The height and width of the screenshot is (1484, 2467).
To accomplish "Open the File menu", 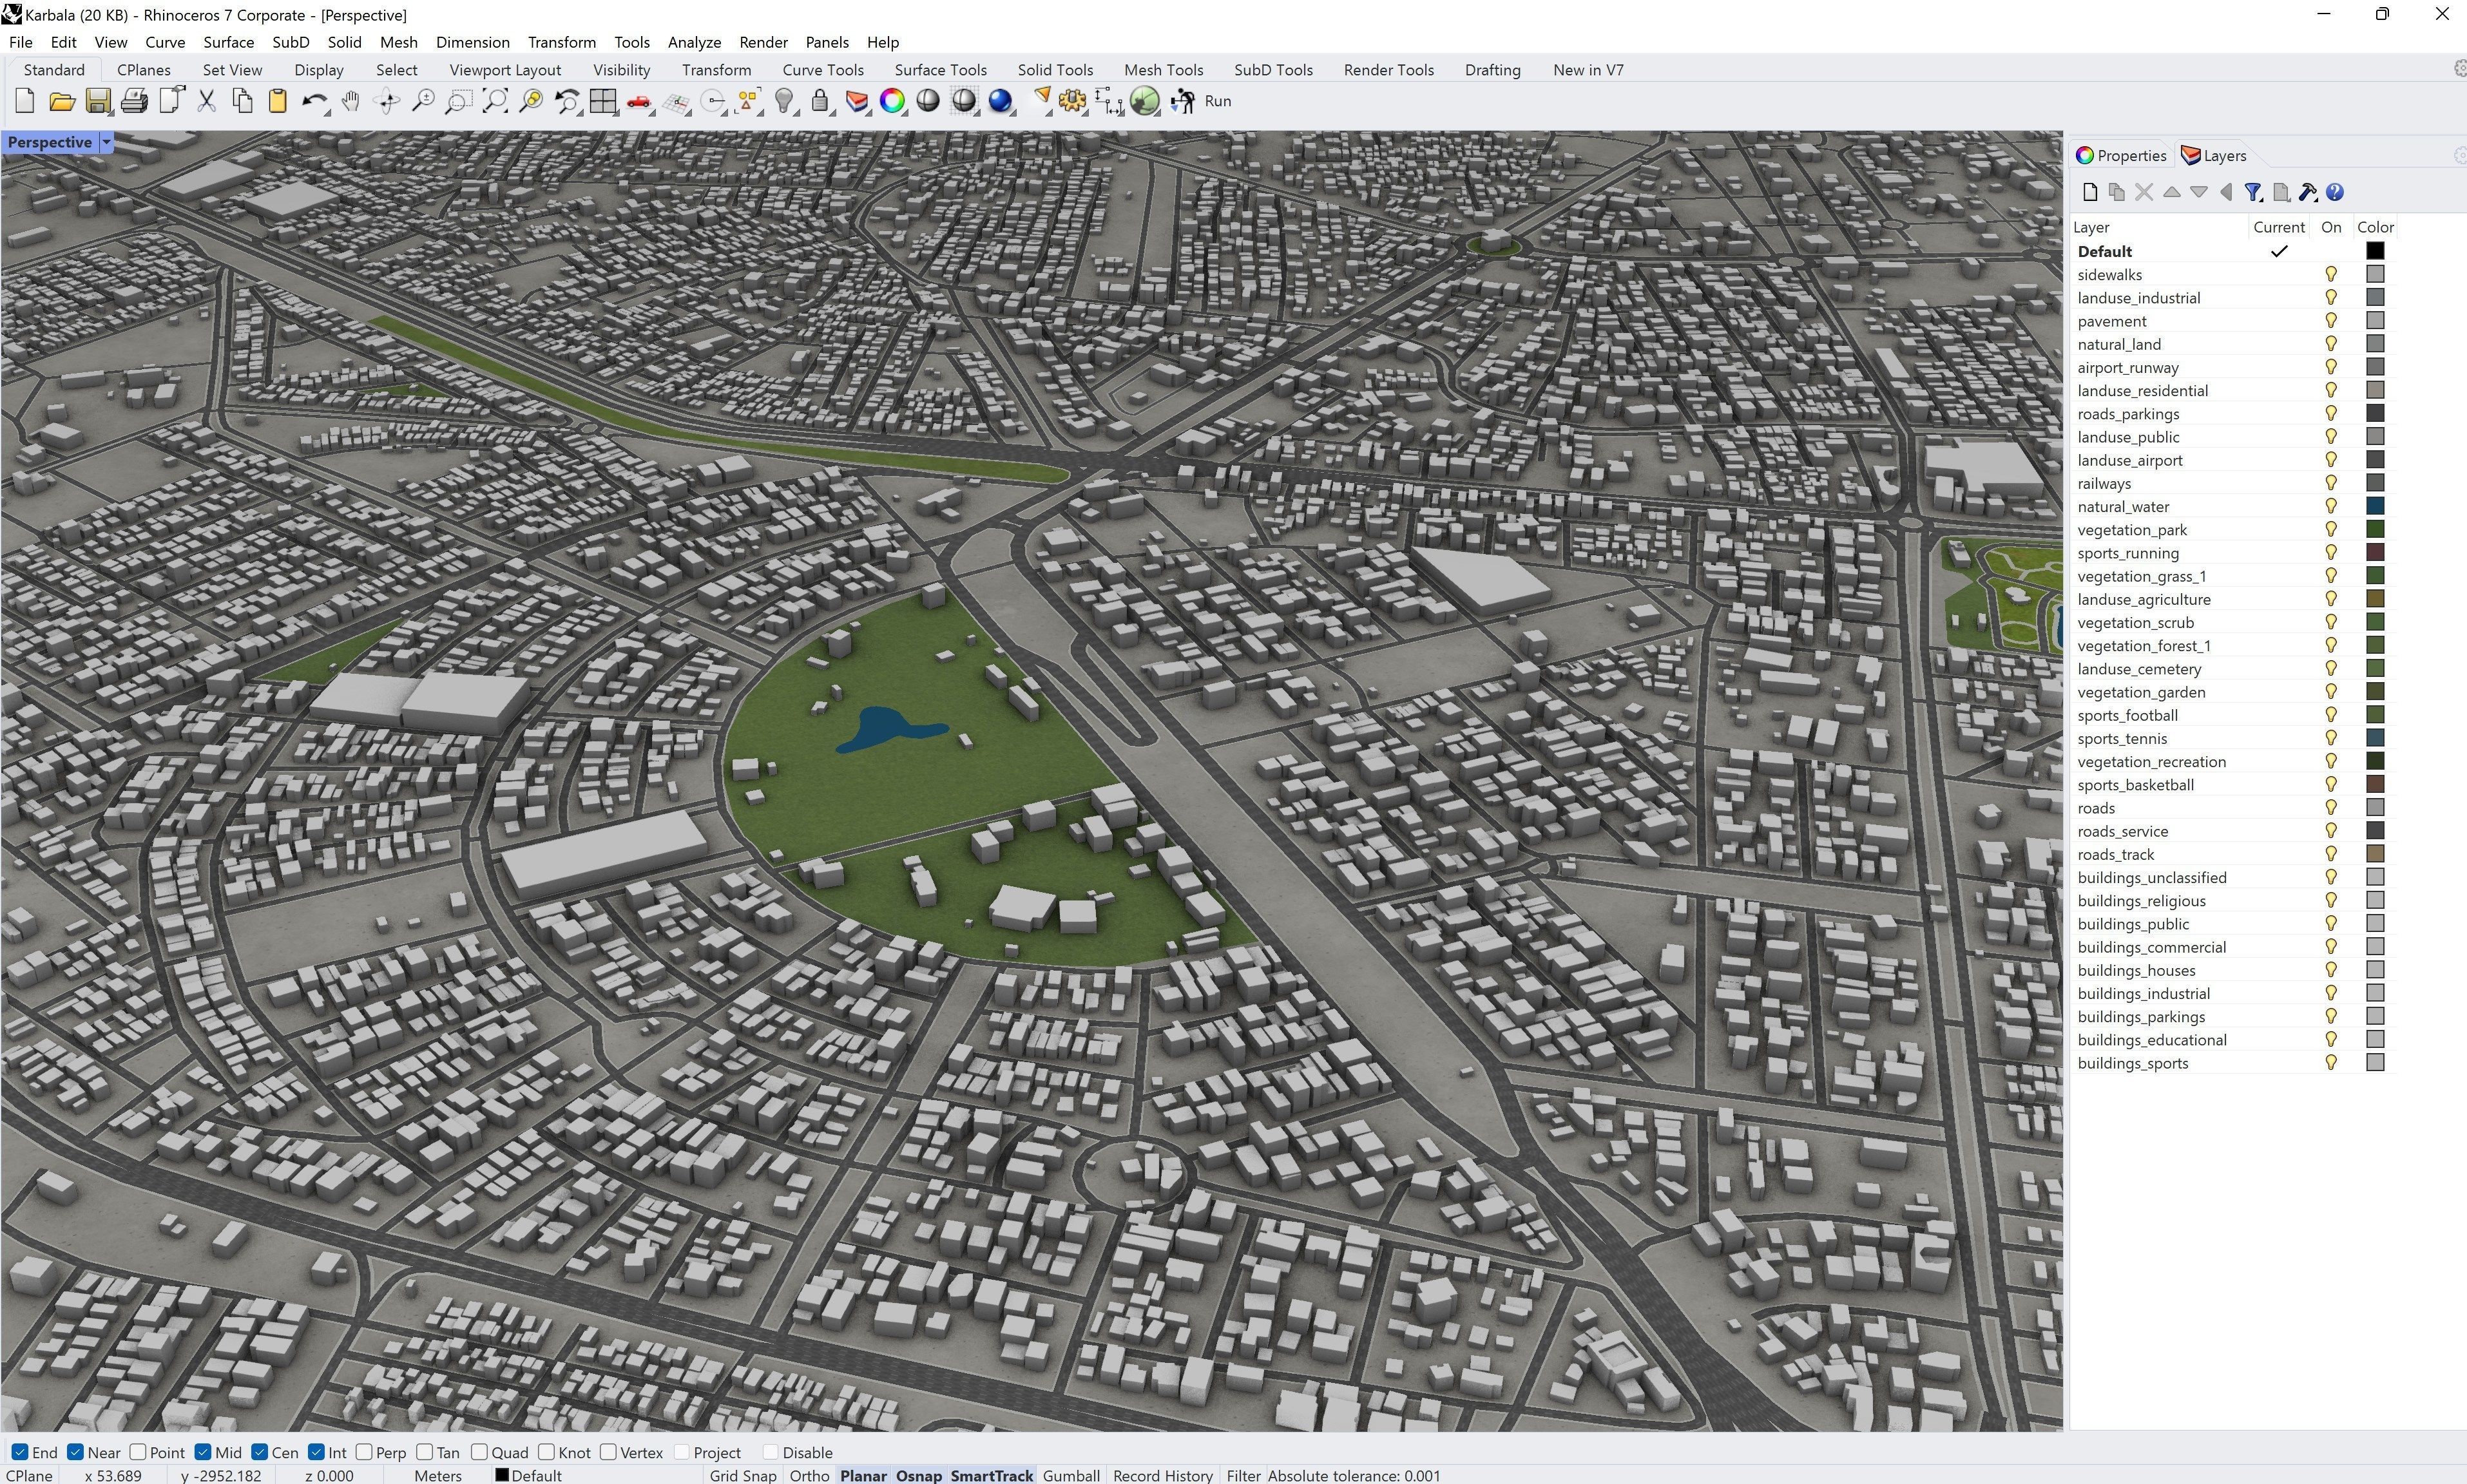I will tap(20, 42).
